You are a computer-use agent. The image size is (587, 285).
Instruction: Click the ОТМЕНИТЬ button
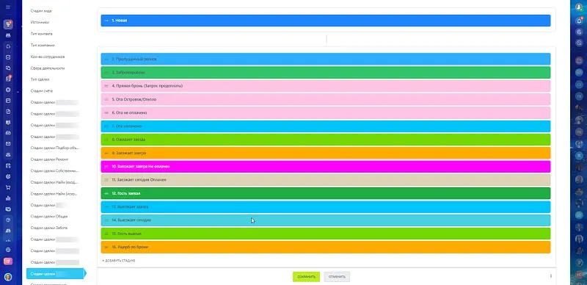click(337, 277)
